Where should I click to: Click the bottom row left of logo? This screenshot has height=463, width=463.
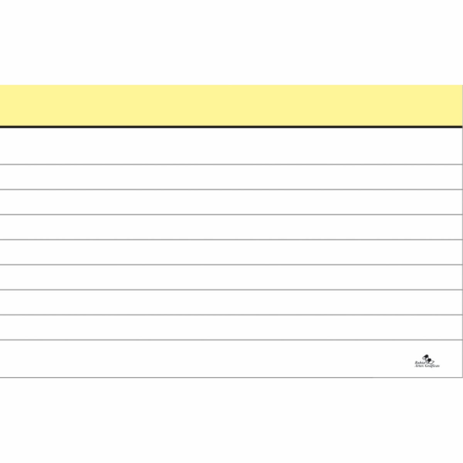pyautogui.click(x=193, y=359)
